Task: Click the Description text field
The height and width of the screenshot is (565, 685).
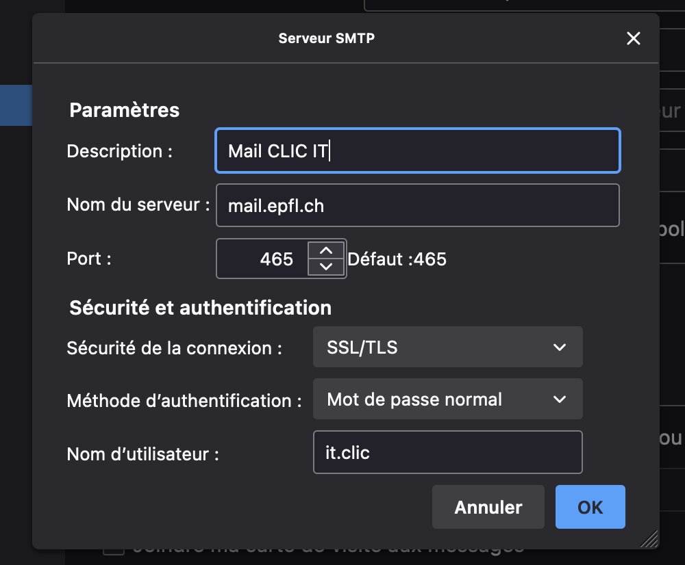Action: coord(417,151)
